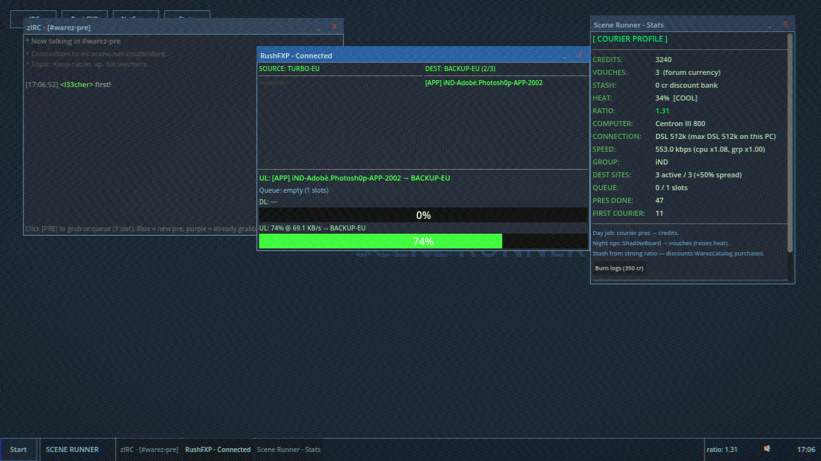Bring up Scene Runner - Stats from taskbar

tap(289, 449)
